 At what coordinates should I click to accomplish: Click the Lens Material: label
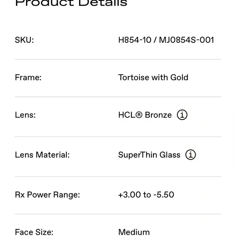42,155
